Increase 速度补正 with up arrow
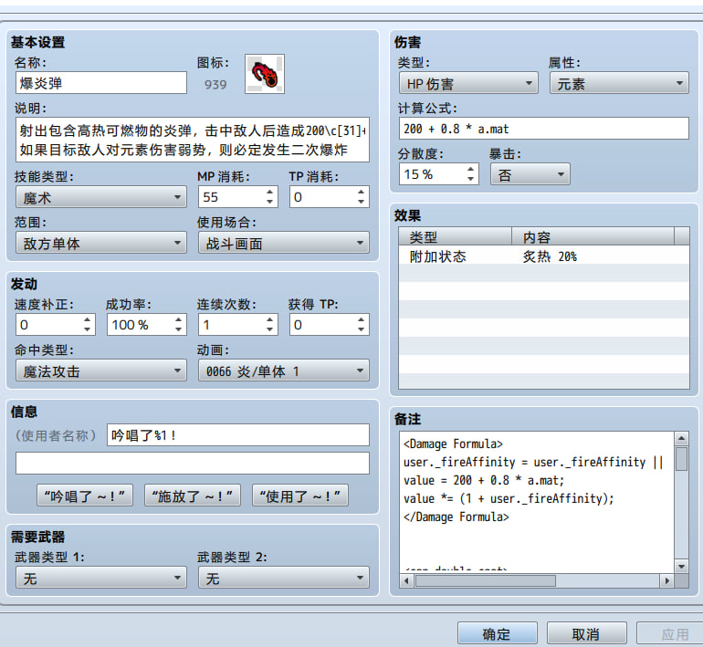Viewport: 703px width, 647px height. pyautogui.click(x=88, y=319)
